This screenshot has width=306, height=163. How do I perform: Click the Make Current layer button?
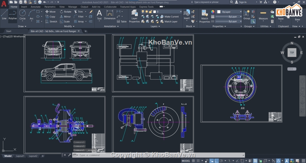click(x=169, y=17)
